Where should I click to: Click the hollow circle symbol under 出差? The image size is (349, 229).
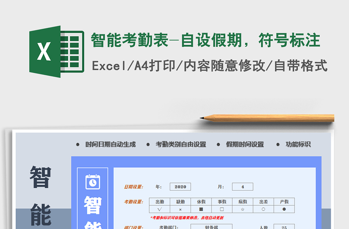pyautogui.click(x=263, y=209)
